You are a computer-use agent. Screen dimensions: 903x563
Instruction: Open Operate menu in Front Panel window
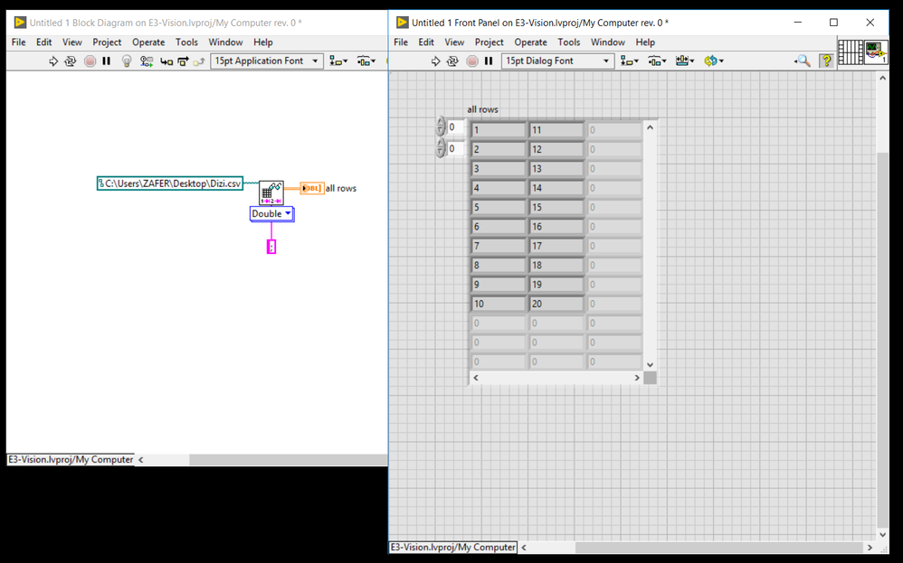point(530,42)
